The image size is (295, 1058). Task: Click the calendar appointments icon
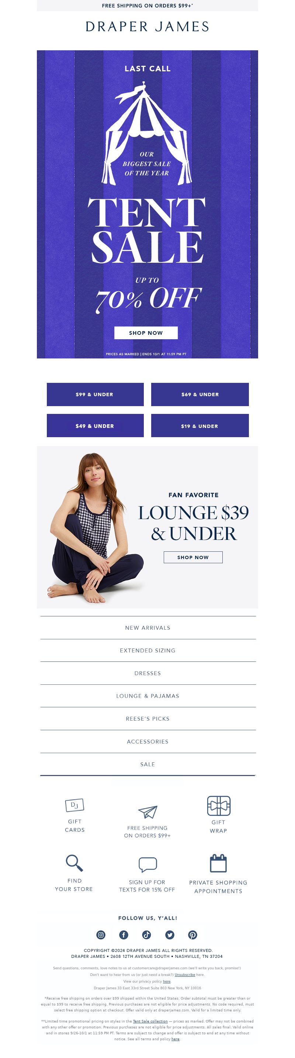[218, 863]
